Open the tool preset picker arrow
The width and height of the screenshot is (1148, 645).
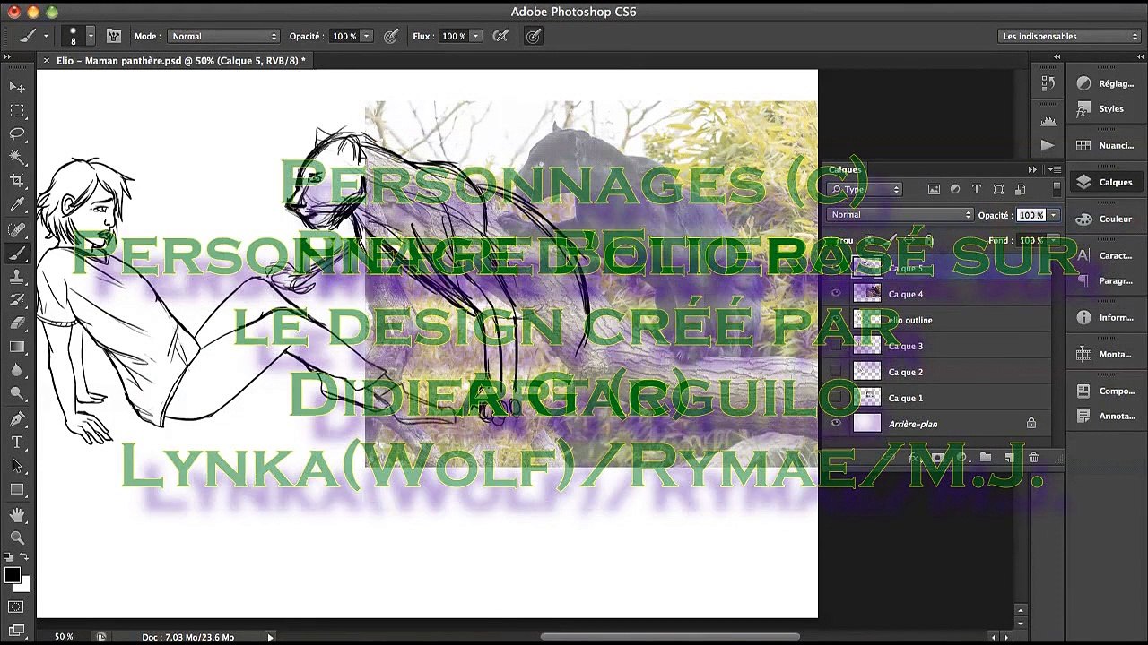tap(46, 36)
